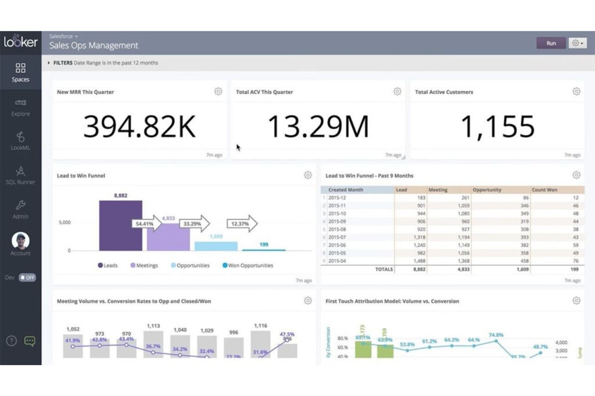Open the Admin section in sidebar
Viewport: 595px width, 396px height.
21,209
